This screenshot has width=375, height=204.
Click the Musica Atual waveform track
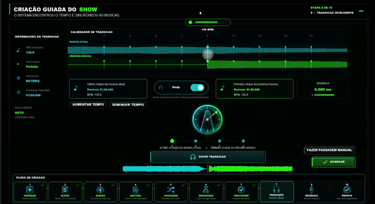[207, 50]
